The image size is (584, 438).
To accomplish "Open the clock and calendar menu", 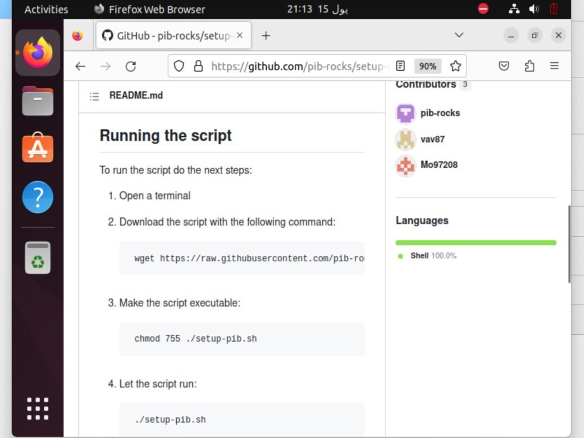I will (318, 9).
